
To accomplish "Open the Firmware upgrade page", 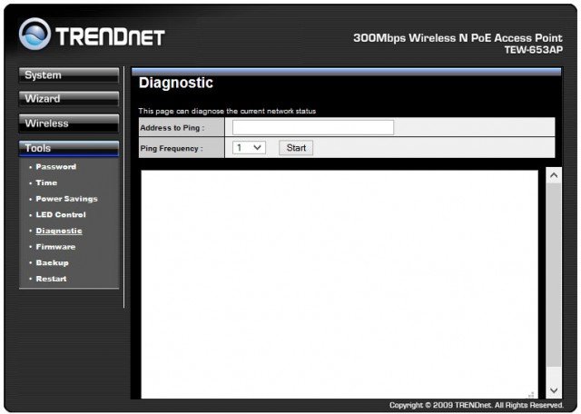I will [55, 247].
